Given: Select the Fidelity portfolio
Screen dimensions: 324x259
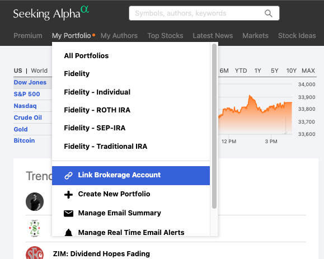Looking at the screenshot, I should point(77,73).
